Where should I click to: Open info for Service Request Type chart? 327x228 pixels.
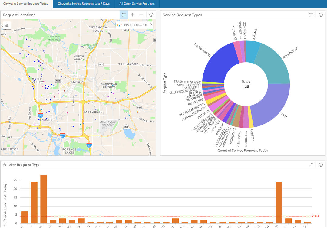[321, 165]
